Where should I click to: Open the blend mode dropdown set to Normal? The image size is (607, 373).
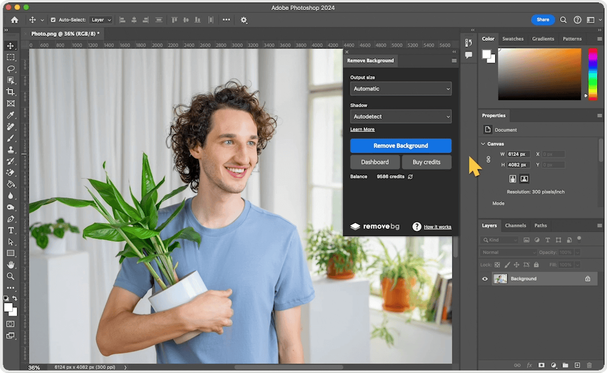[x=508, y=252]
